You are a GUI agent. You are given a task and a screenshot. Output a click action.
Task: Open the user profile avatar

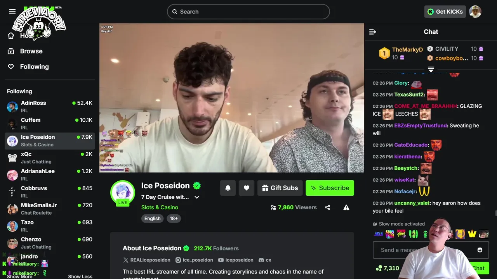coord(475,12)
